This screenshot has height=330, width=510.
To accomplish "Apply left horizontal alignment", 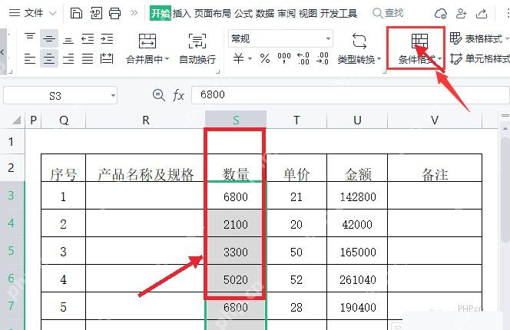I will (x=30, y=59).
